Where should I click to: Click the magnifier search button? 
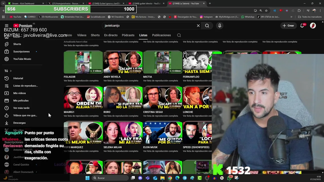coord(207,26)
